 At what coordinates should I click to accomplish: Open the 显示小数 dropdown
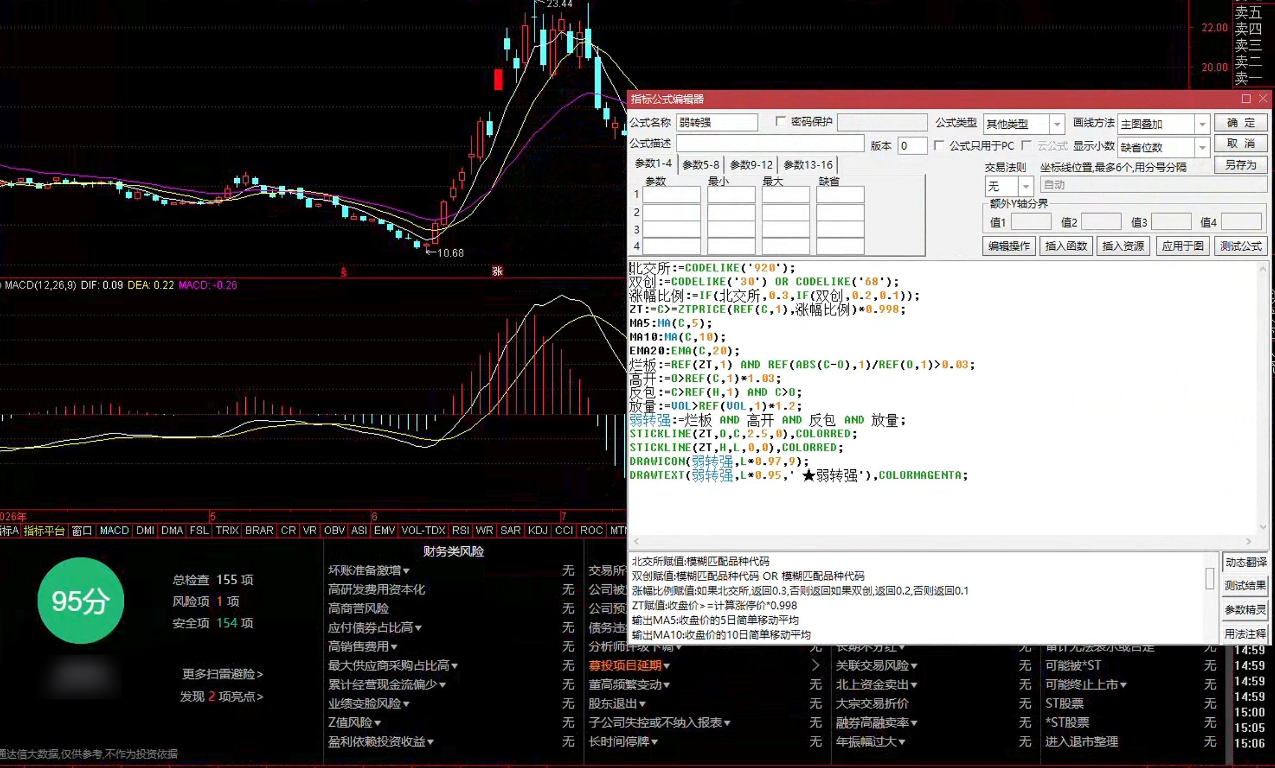pyautogui.click(x=1202, y=147)
